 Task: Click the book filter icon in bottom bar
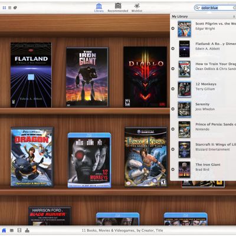(12, 230)
